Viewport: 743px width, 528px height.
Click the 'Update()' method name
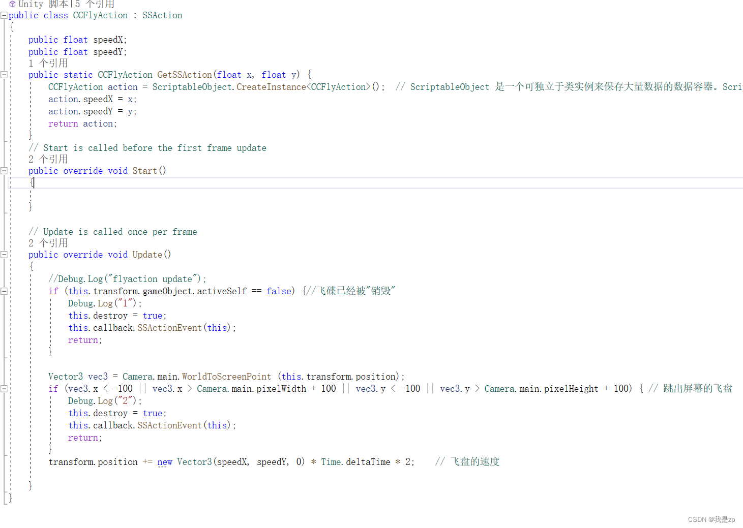(152, 255)
